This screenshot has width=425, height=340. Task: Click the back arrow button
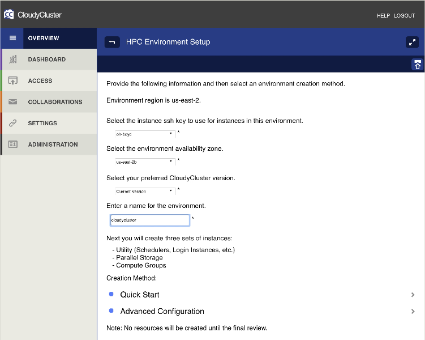click(112, 42)
